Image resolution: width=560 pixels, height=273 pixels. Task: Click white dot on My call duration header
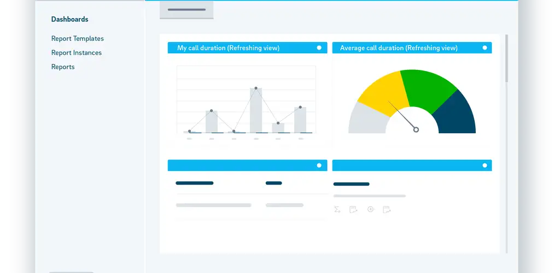point(319,48)
